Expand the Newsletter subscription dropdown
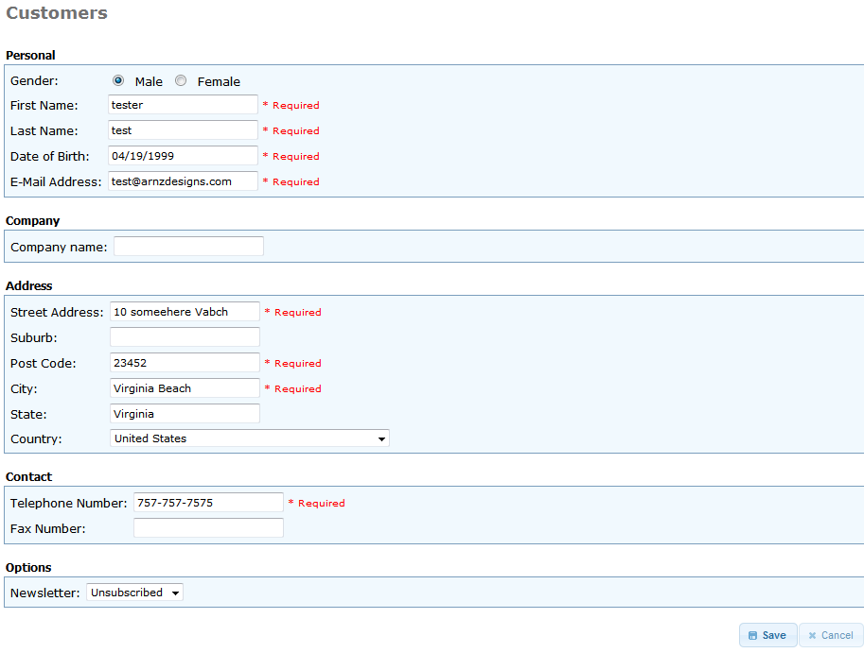Screen dimensions: 864x653 click(134, 593)
